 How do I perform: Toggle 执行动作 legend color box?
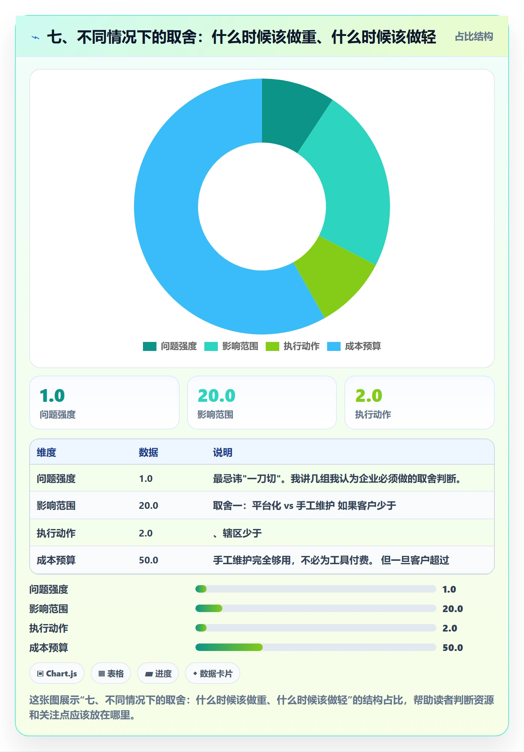(272, 346)
